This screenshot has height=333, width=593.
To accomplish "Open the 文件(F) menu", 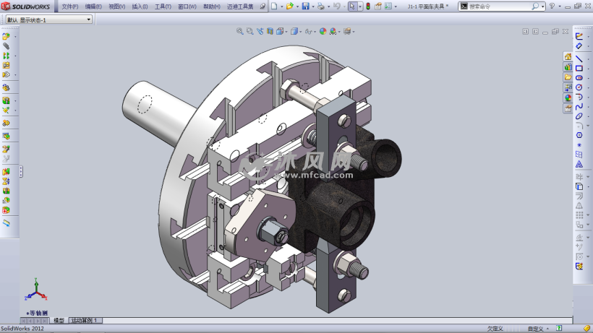I will pos(70,7).
